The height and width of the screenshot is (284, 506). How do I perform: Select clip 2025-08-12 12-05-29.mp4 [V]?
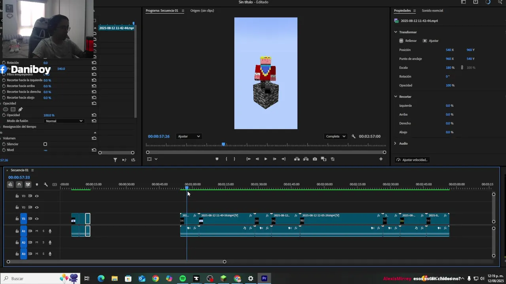(x=341, y=219)
